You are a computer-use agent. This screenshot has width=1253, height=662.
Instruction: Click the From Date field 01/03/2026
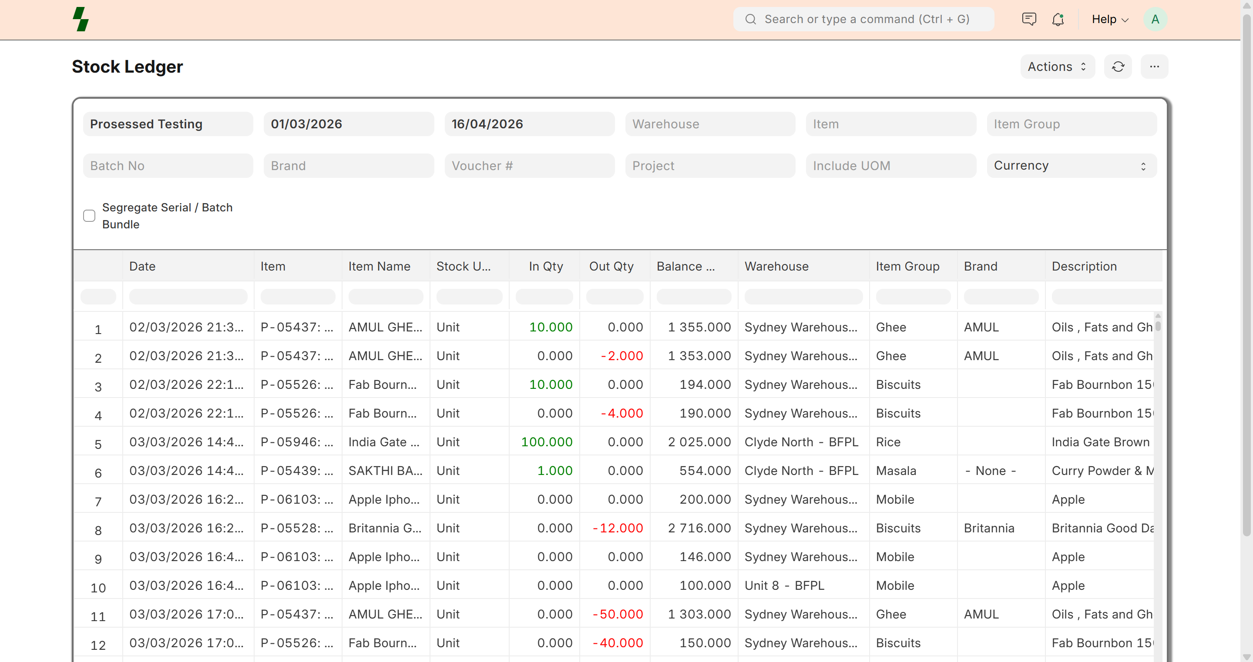[x=348, y=124]
